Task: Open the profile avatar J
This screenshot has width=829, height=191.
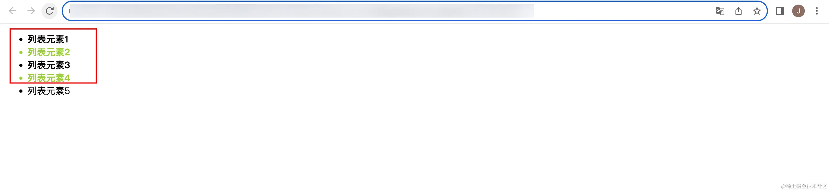Action: (x=798, y=11)
